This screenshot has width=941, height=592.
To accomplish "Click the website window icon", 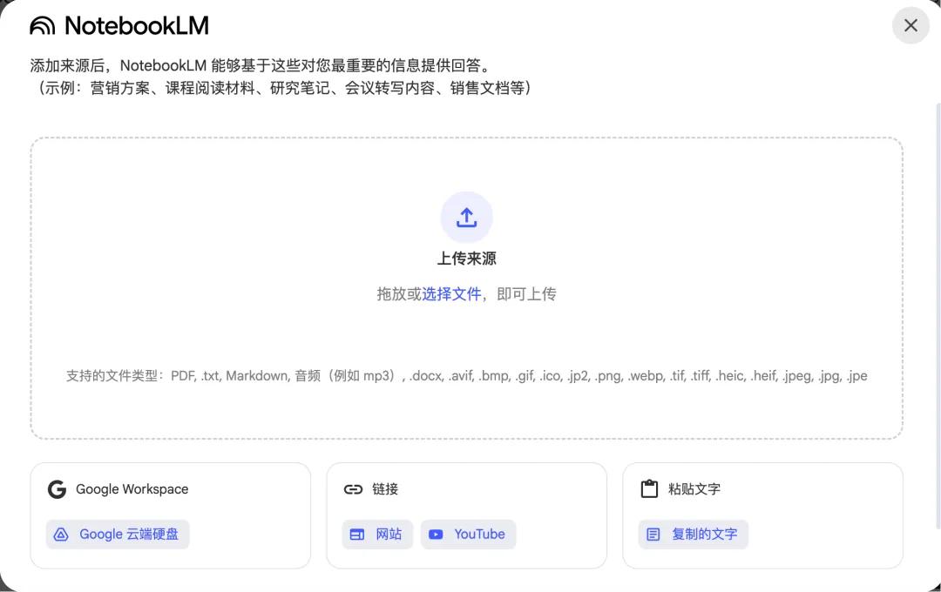I will pos(357,535).
